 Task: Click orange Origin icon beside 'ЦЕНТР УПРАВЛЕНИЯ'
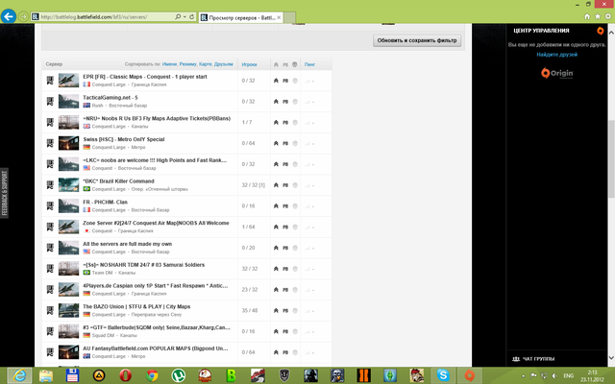(x=600, y=31)
